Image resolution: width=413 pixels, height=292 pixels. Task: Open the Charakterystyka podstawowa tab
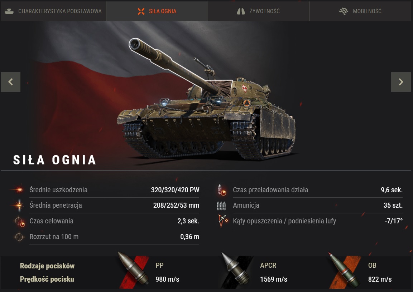point(53,11)
